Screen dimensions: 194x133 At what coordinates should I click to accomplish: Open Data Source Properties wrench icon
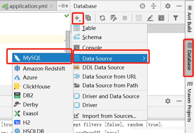pyautogui.click(x=114, y=18)
